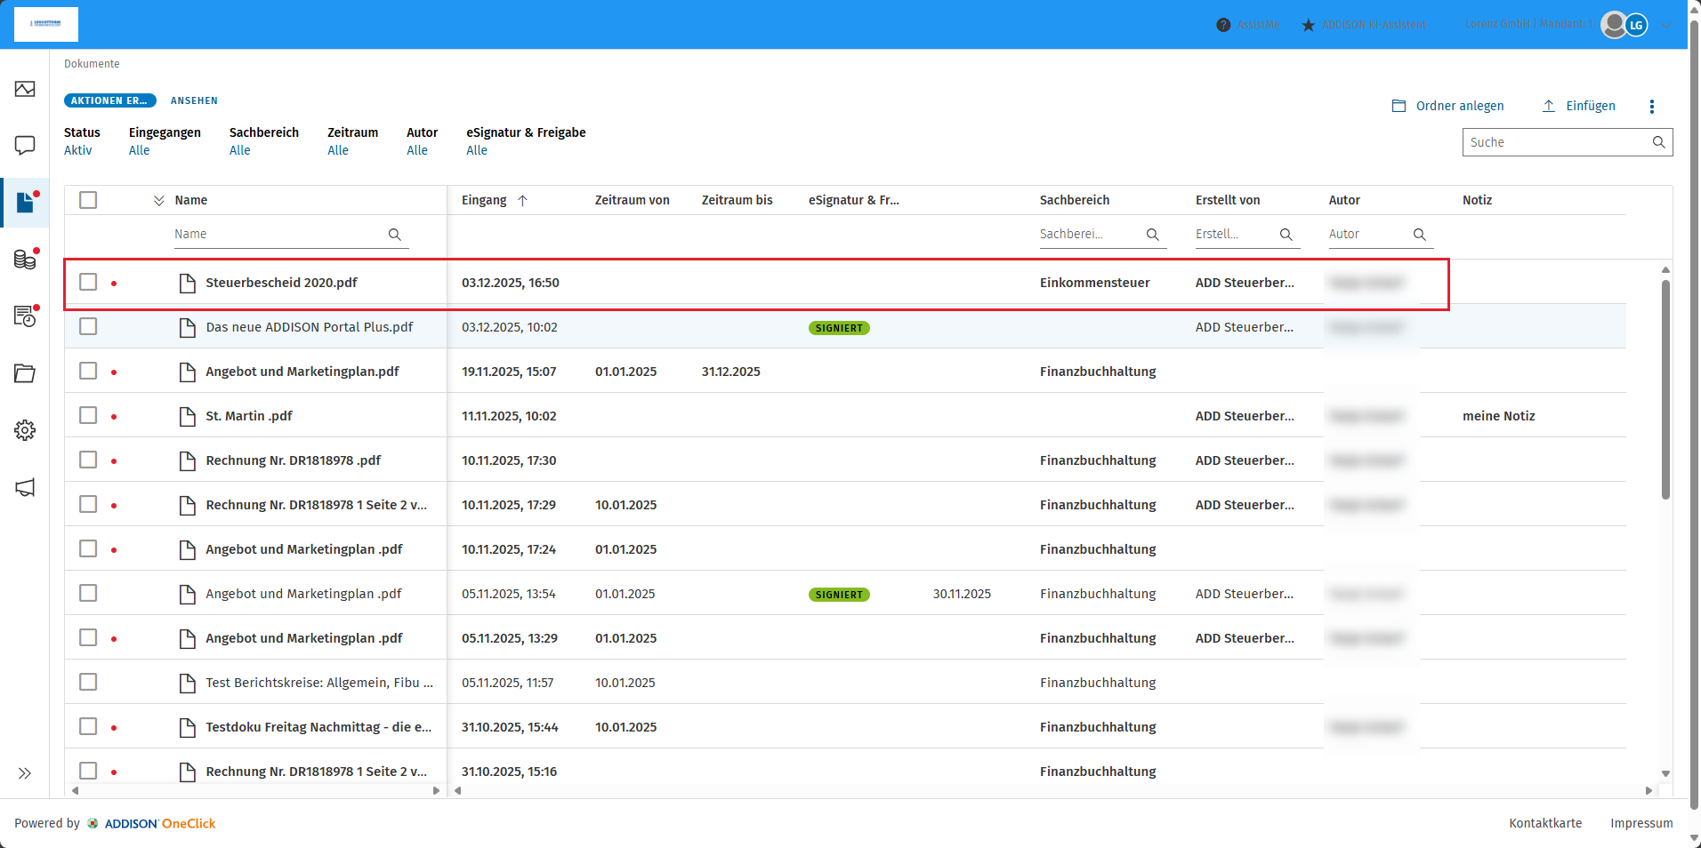
Task: Click the Dokumente breadcrumb
Action: pos(92,64)
